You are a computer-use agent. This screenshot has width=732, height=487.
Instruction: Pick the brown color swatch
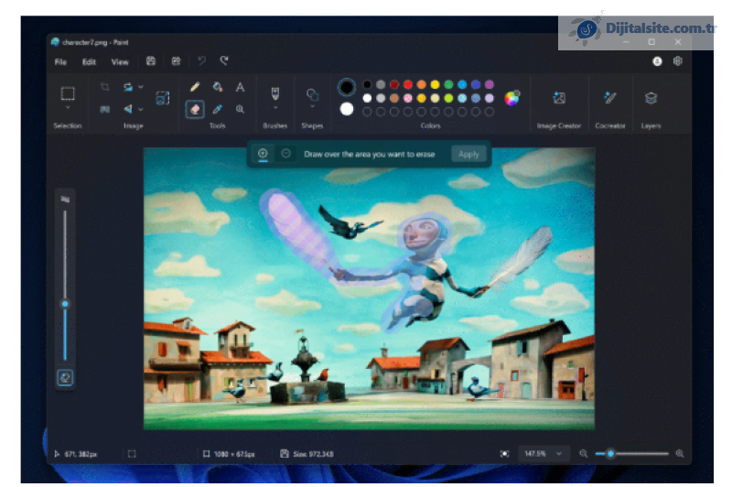pos(394,98)
